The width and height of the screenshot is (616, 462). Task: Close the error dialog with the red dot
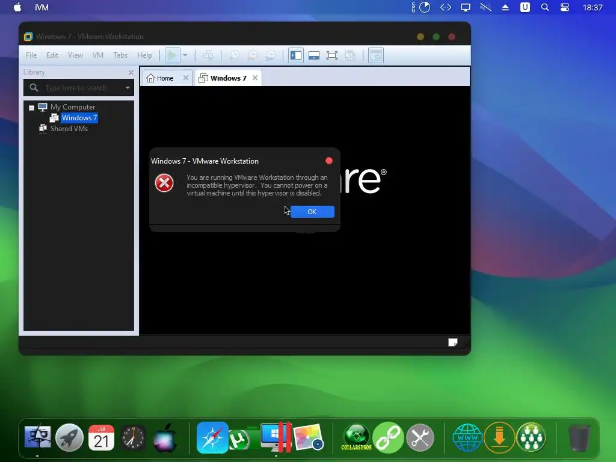click(329, 161)
